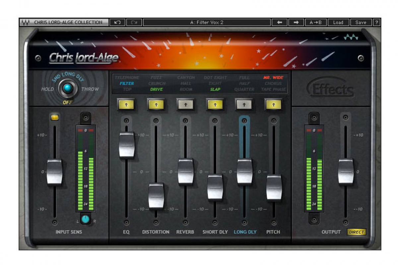Mute the REVERB section via its label
This screenshot has height=265, width=398.
[x=185, y=232]
